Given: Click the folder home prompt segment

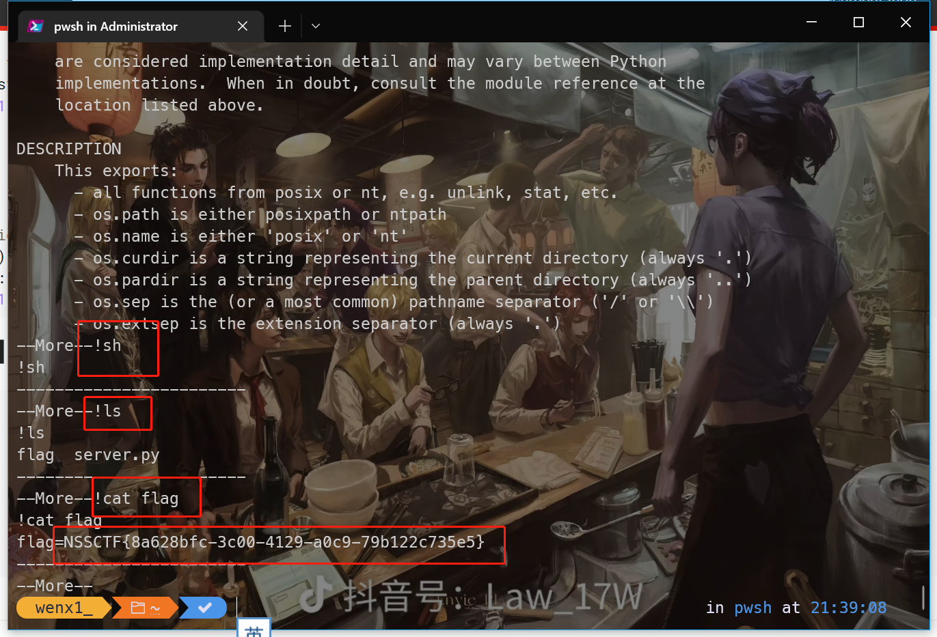Looking at the screenshot, I should (146, 607).
